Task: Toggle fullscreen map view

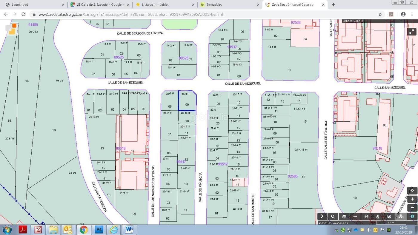Action: pos(411,32)
